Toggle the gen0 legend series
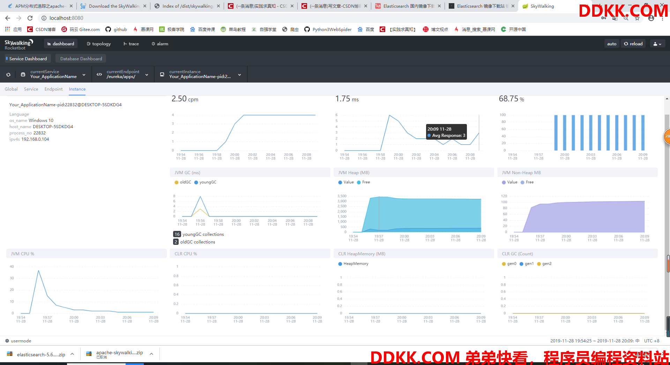Screen dimensions: 670x365 pyautogui.click(x=509, y=264)
